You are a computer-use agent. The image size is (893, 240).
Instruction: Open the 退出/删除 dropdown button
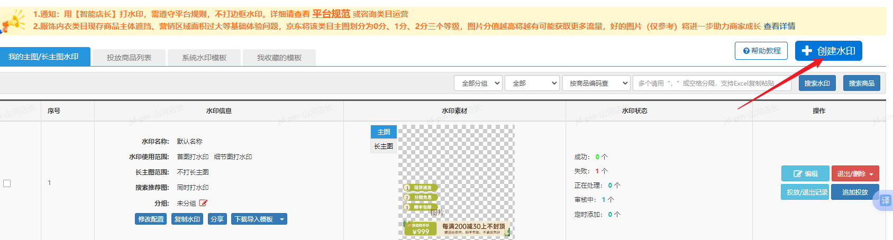[x=855, y=173]
